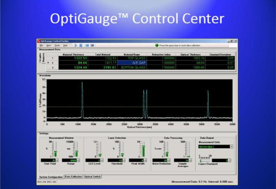Click the Refractive Index column header

[161, 55]
